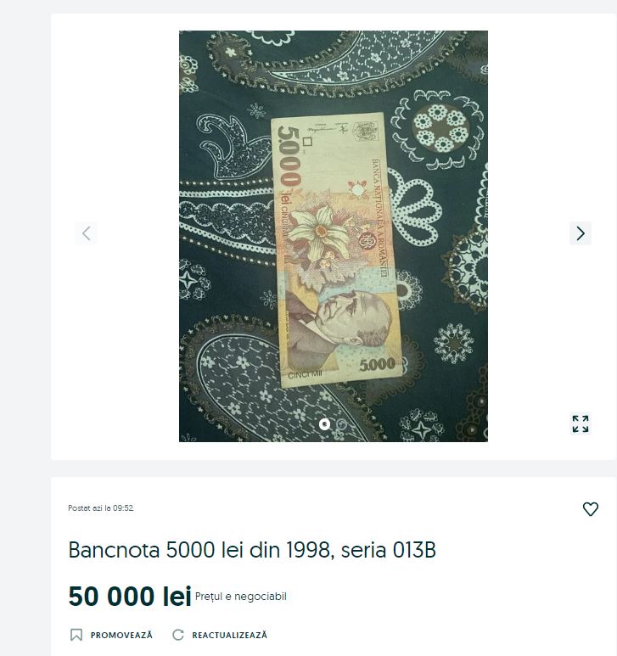Click the seria 013B part of title

[x=389, y=549]
